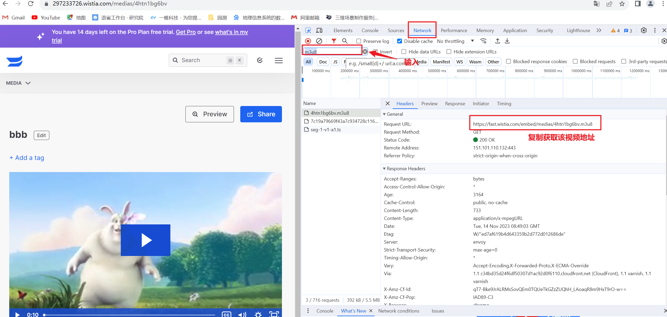667x317 pixels.
Task: Clear the m3u8 filter text
Action: coord(365,52)
